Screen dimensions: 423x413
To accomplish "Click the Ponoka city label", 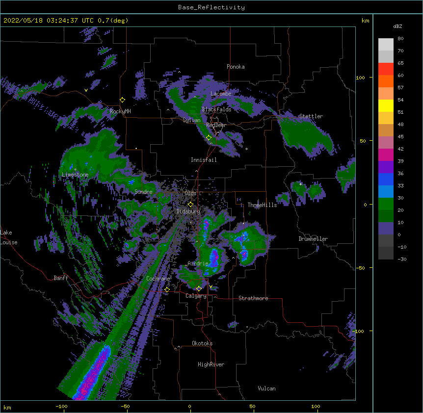I will pos(236,67).
